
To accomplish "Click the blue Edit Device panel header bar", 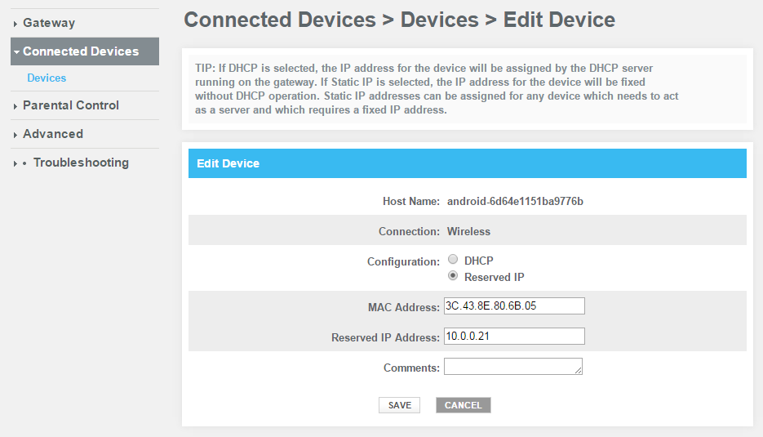I will 467,163.
